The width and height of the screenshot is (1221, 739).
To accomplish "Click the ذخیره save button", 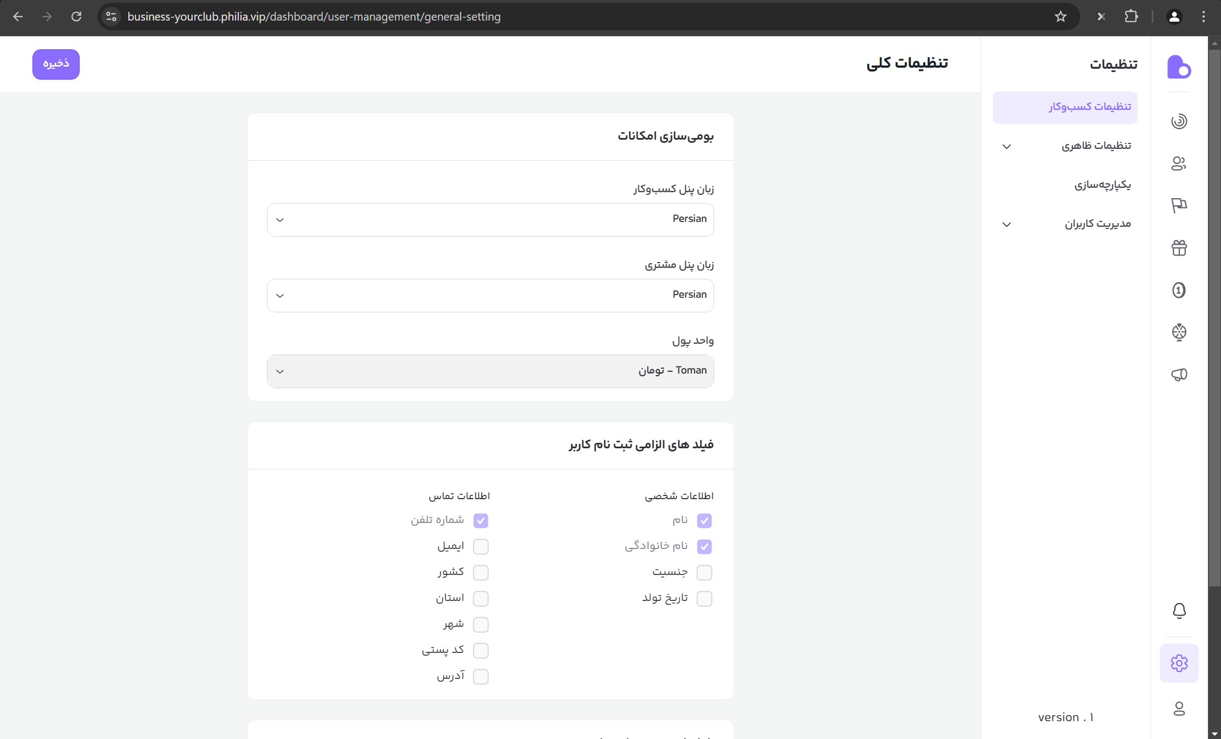I will point(56,64).
